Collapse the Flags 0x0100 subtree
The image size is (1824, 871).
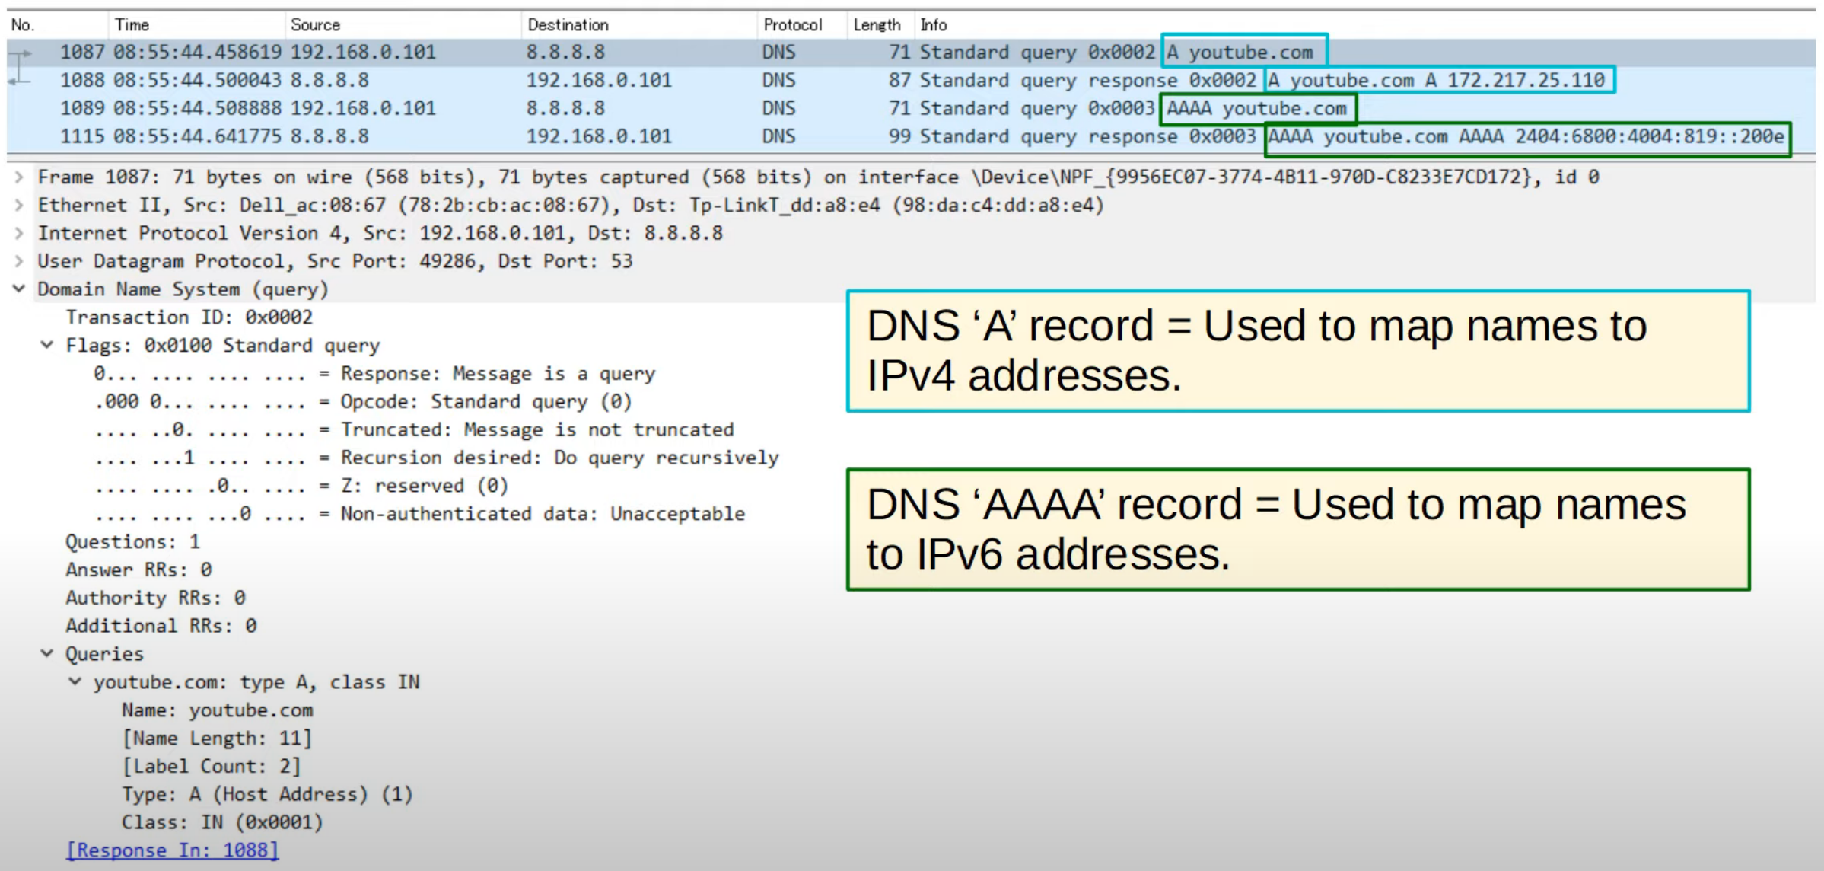coord(47,346)
